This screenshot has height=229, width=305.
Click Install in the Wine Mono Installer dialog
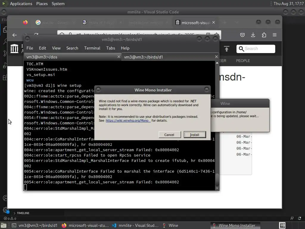(195, 135)
